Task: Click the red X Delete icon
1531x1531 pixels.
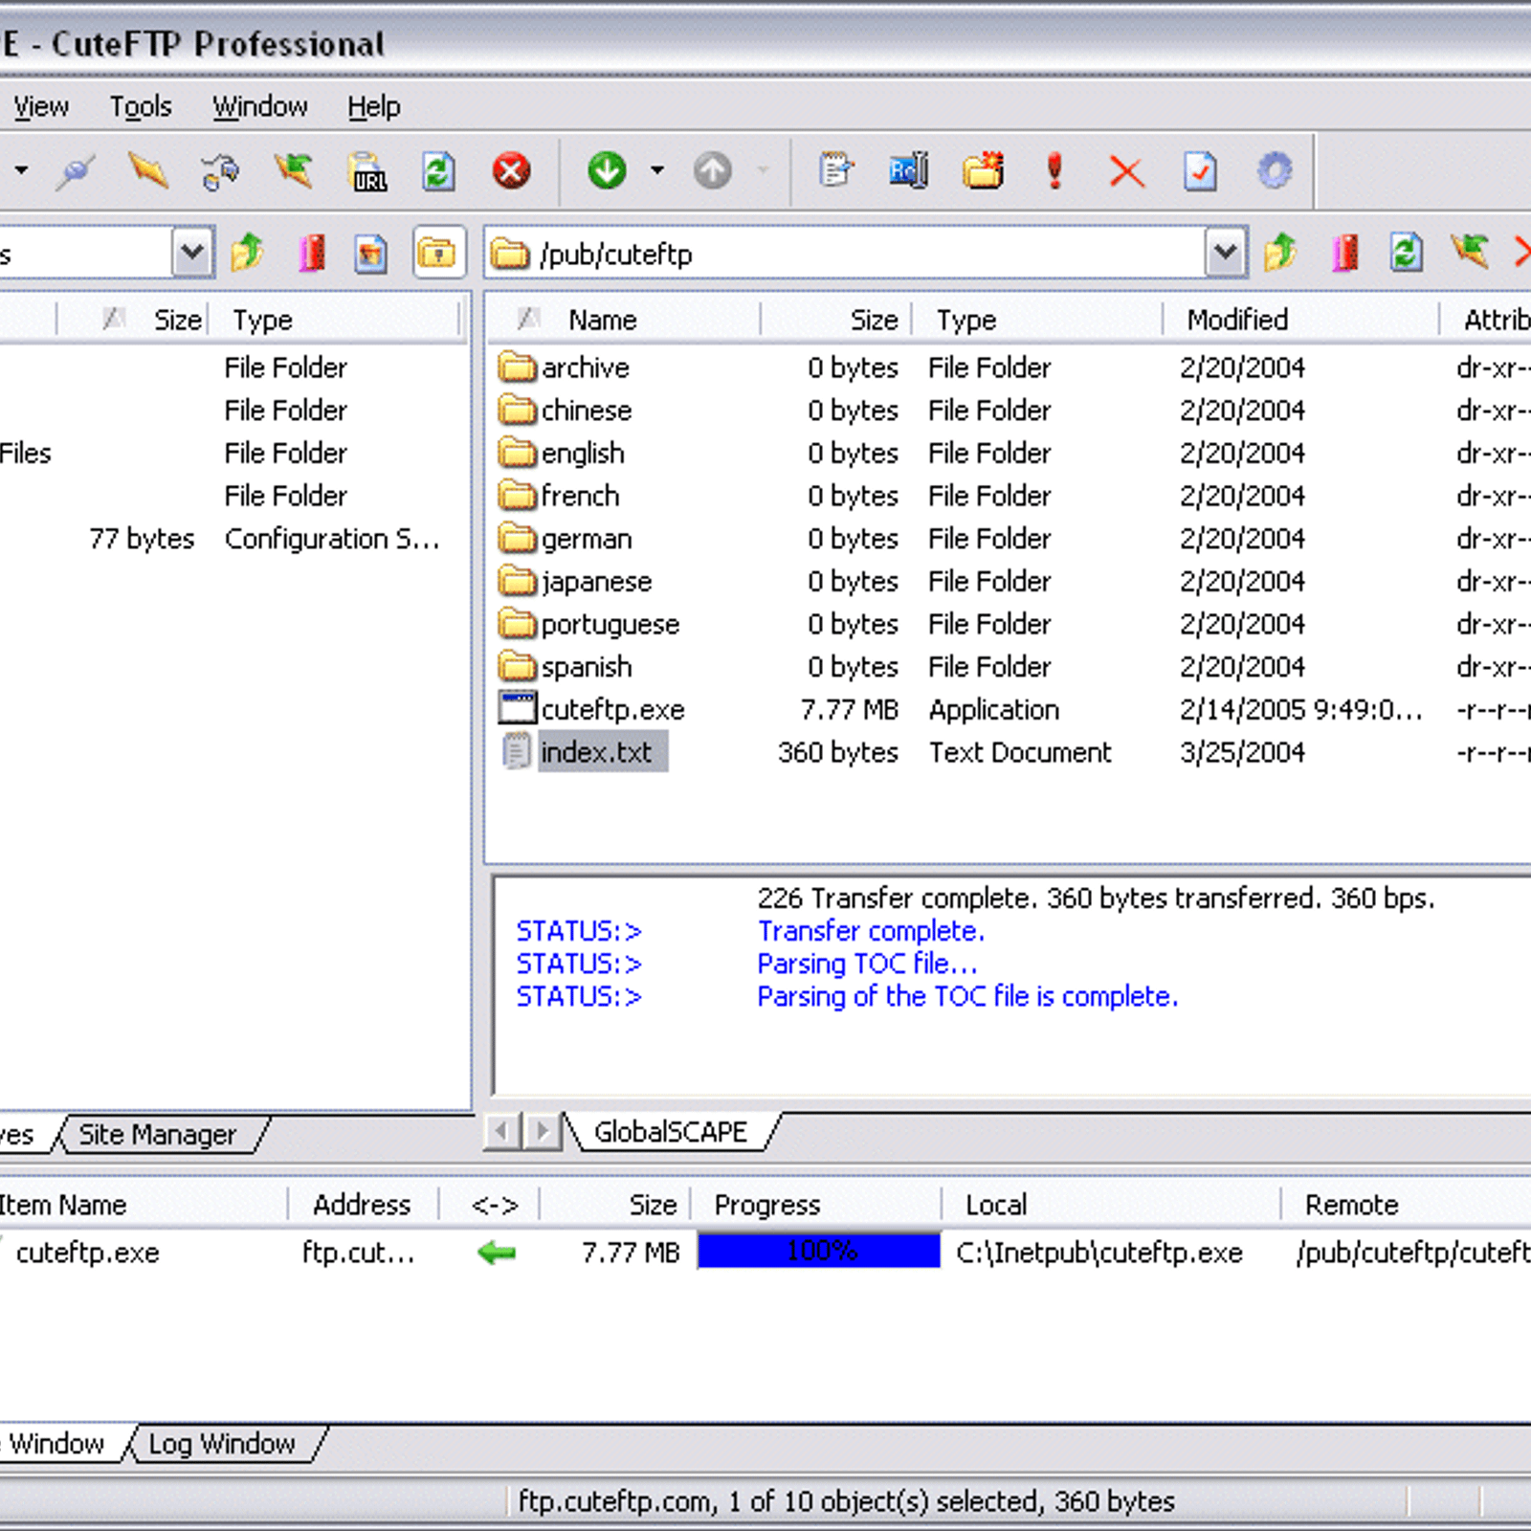Action: point(1127,173)
